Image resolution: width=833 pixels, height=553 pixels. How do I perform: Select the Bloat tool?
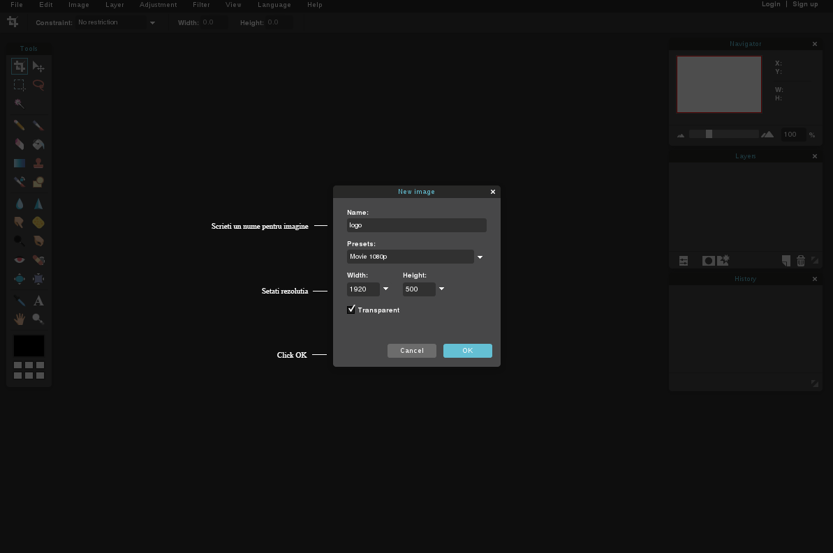coord(19,279)
